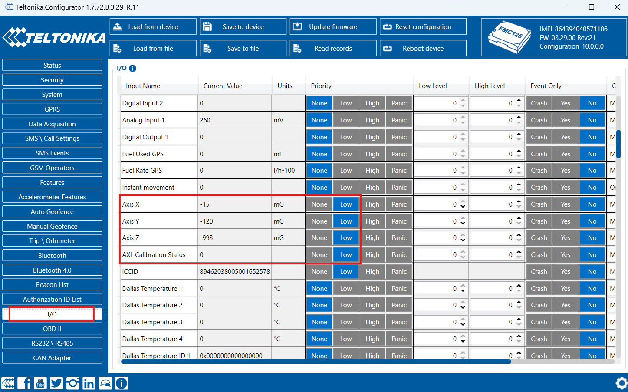Click the Save to file toolbar button

click(243, 48)
